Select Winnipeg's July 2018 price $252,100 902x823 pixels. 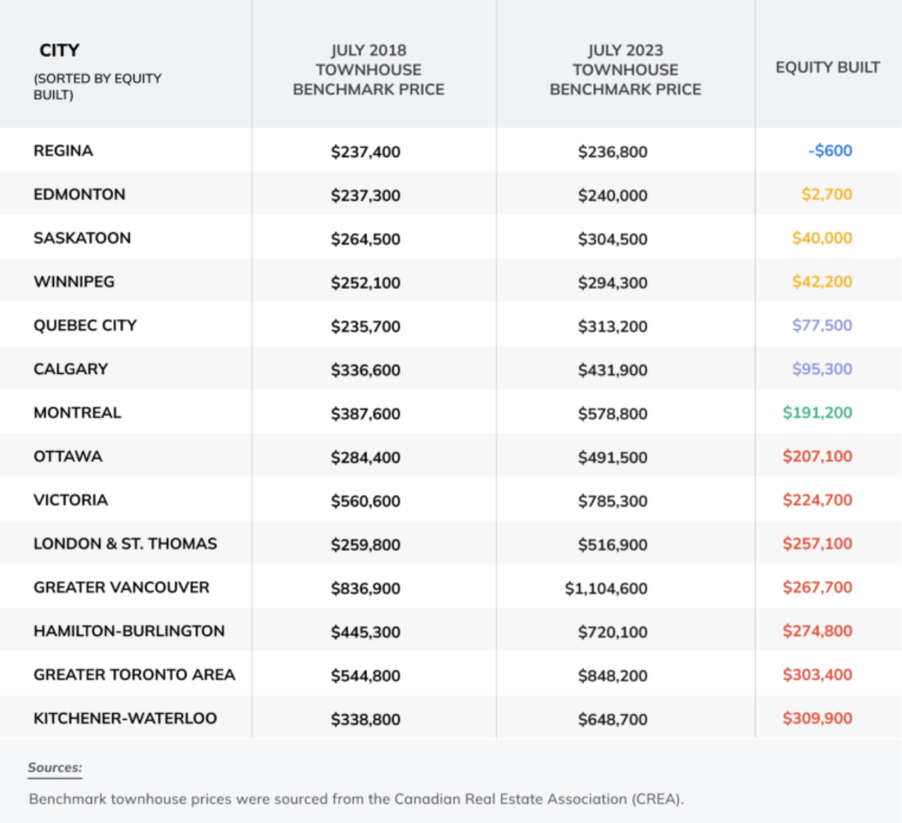point(366,283)
